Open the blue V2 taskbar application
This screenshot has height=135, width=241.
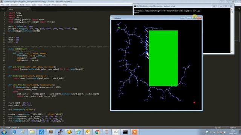coord(41,132)
